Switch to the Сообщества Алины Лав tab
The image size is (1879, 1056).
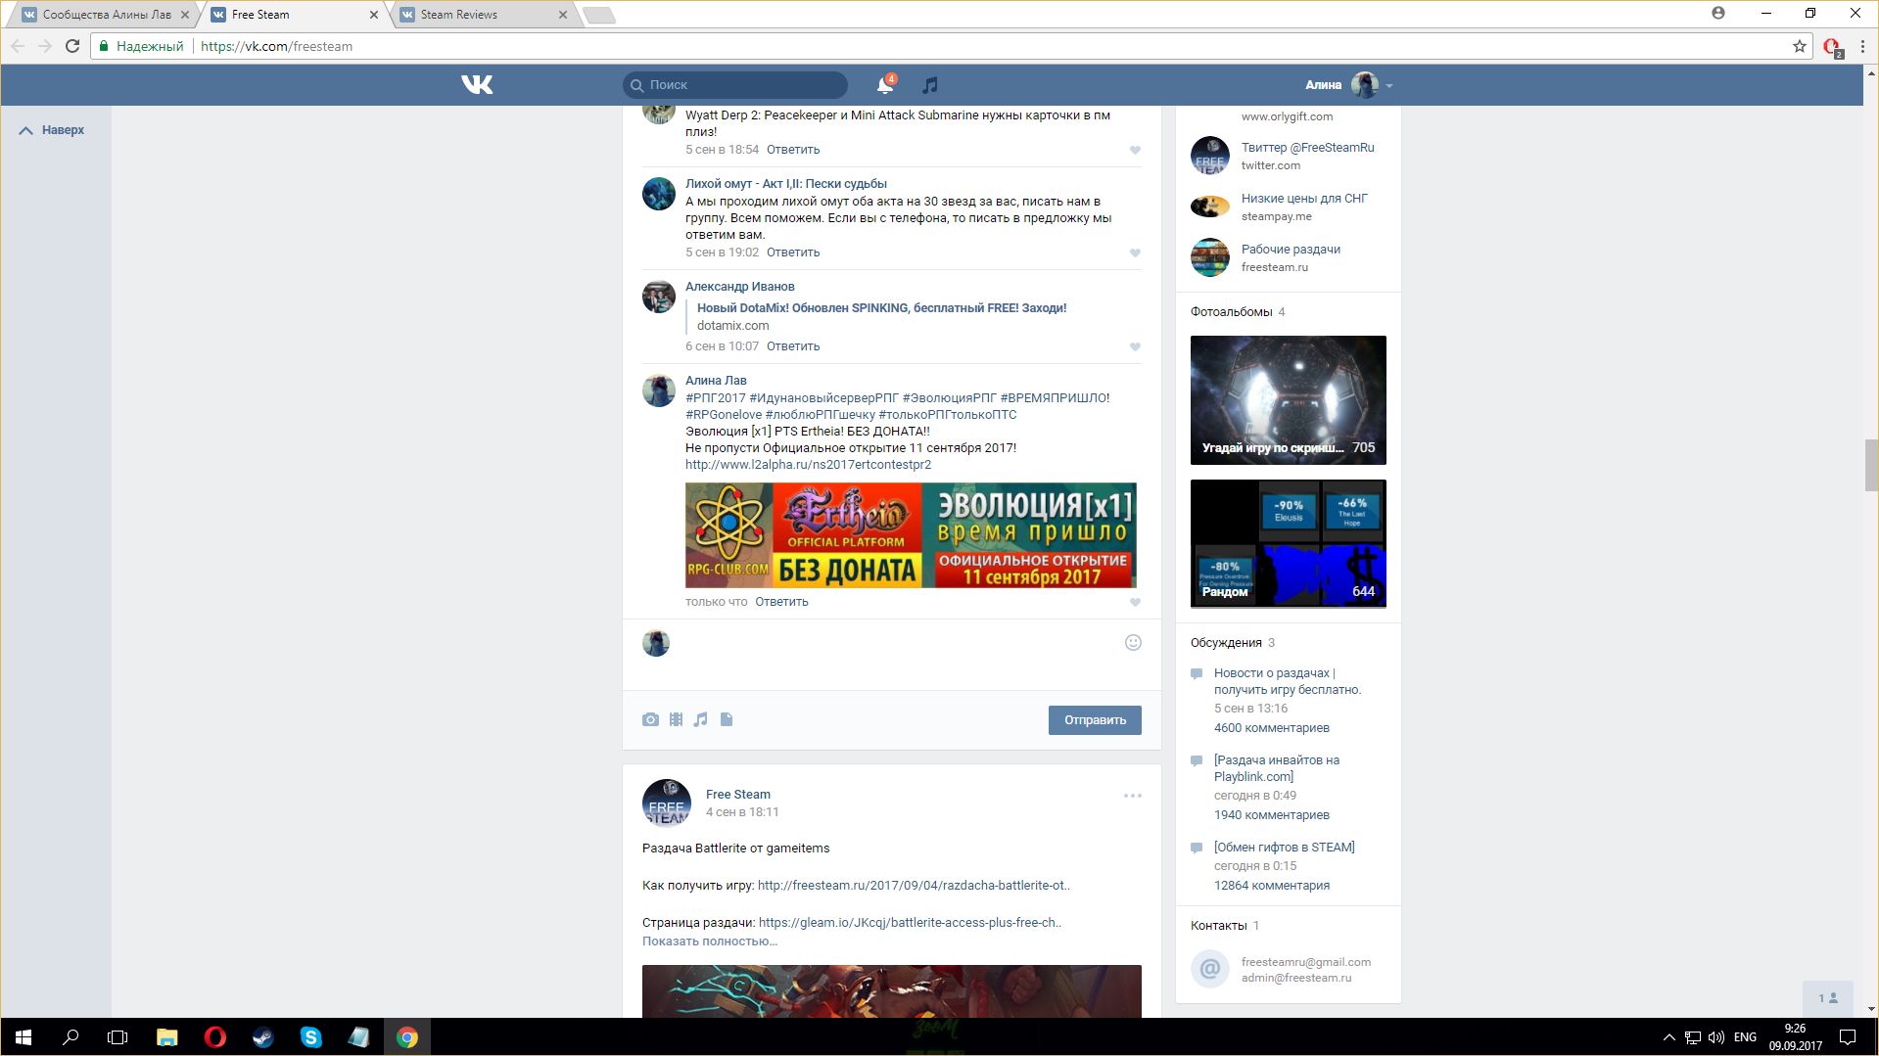point(106,15)
